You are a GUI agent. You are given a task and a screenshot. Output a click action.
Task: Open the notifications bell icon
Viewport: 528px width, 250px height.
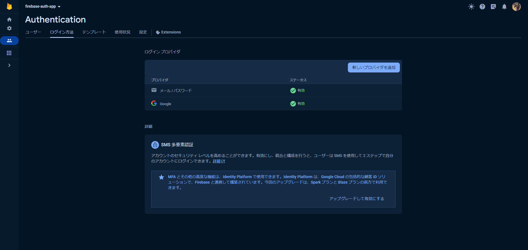[504, 7]
